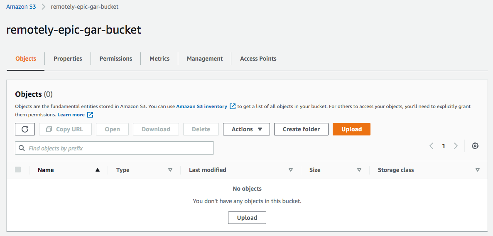Switch to the Metrics tab
The width and height of the screenshot is (493, 236).
click(159, 59)
